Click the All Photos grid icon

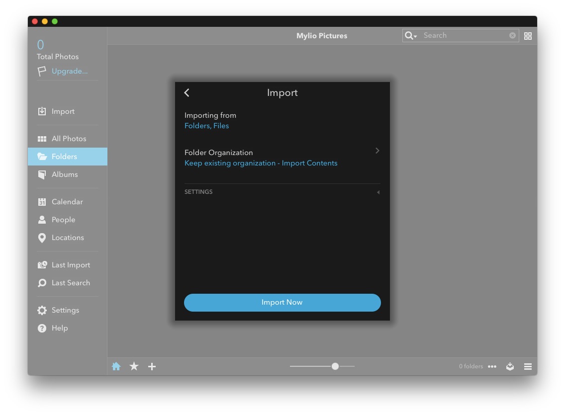[x=42, y=139]
